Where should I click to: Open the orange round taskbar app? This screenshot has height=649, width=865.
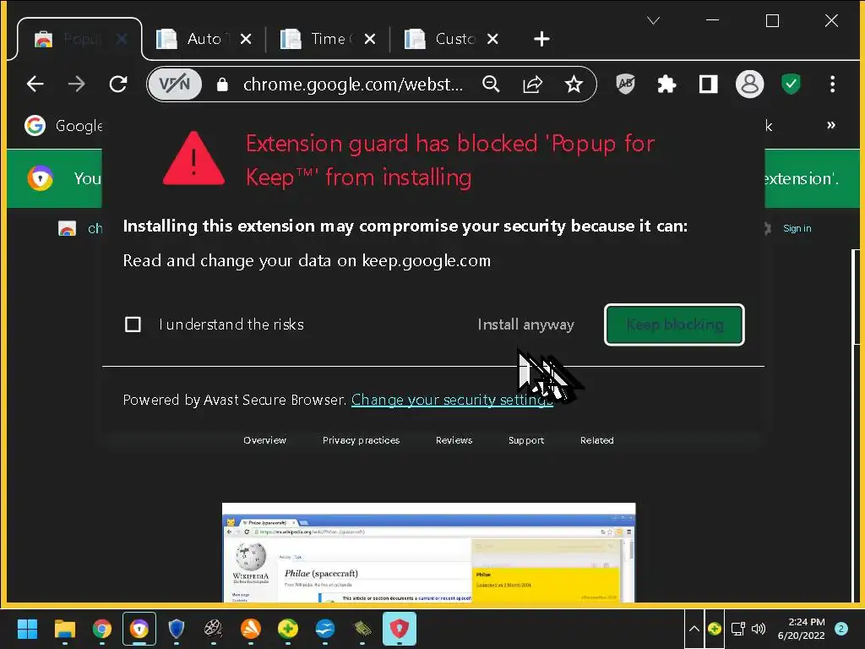coord(250,629)
